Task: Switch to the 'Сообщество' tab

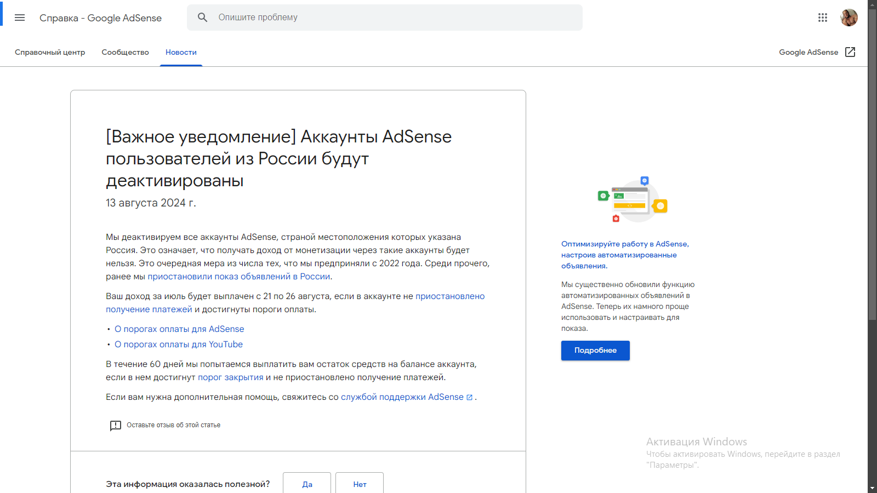Action: 125,52
